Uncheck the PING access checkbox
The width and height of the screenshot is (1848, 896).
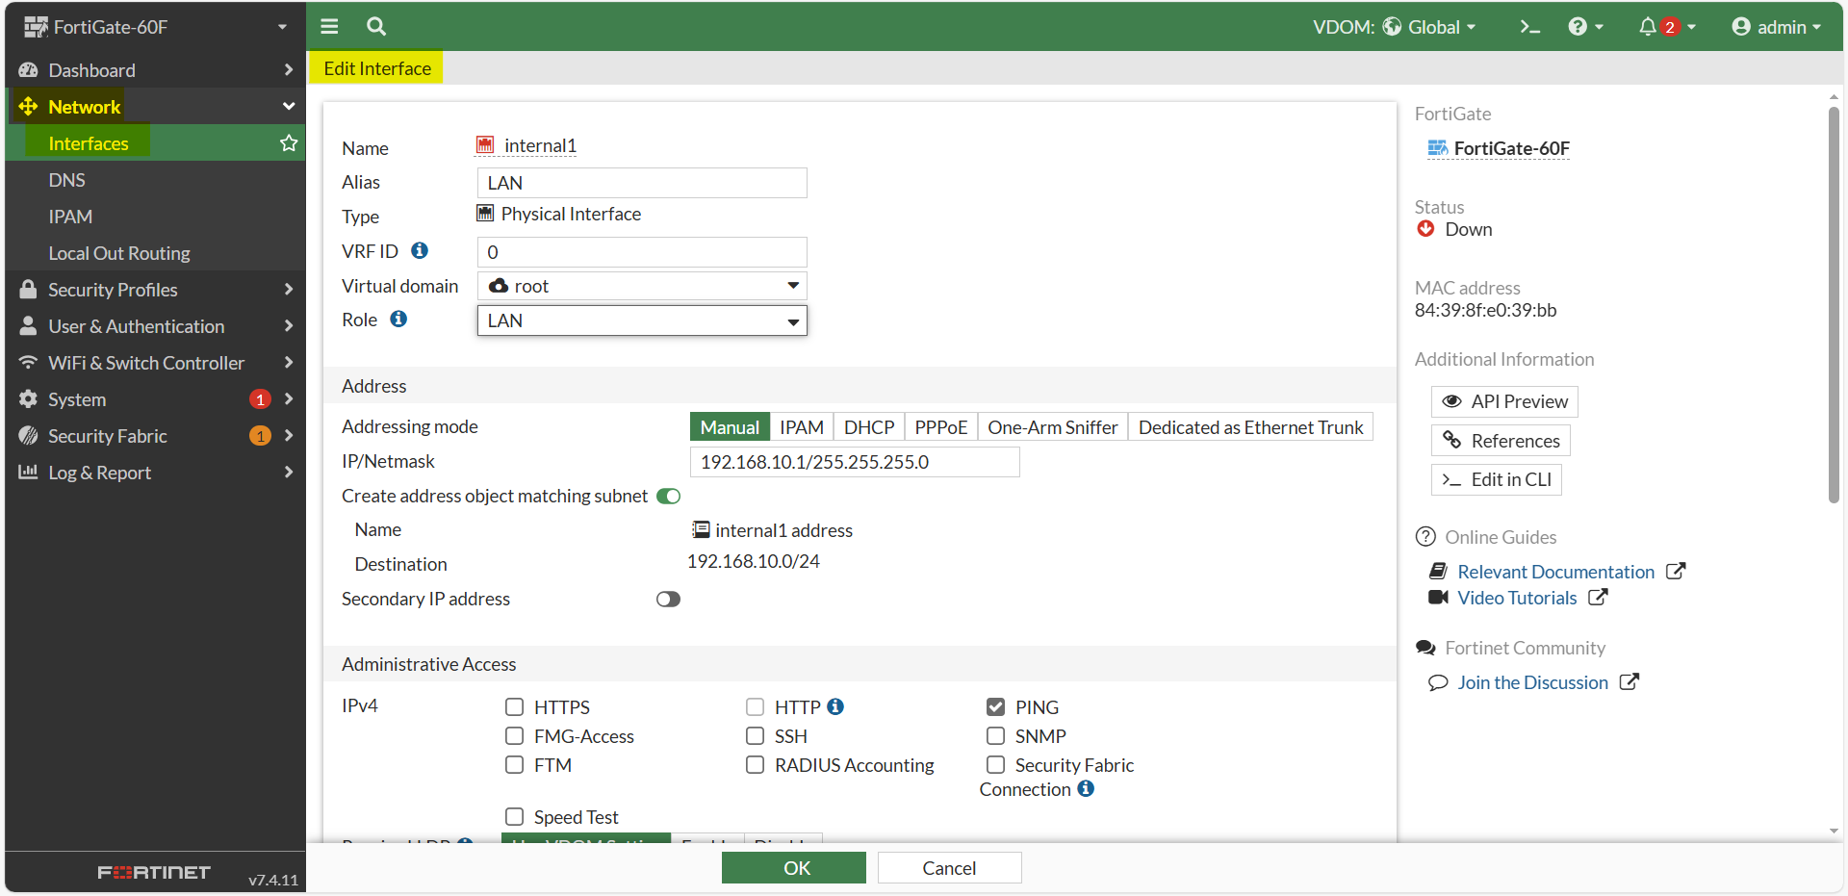[996, 707]
